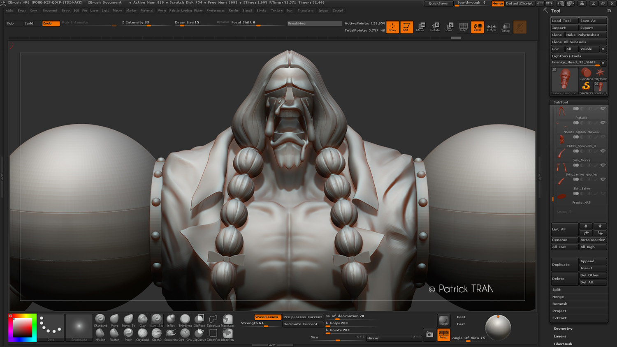
Task: Open the Zplugin menu
Action: pos(323,11)
